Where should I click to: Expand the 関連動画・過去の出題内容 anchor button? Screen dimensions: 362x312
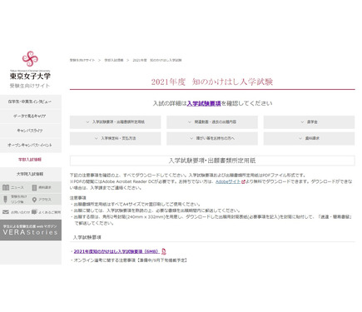tap(212, 122)
